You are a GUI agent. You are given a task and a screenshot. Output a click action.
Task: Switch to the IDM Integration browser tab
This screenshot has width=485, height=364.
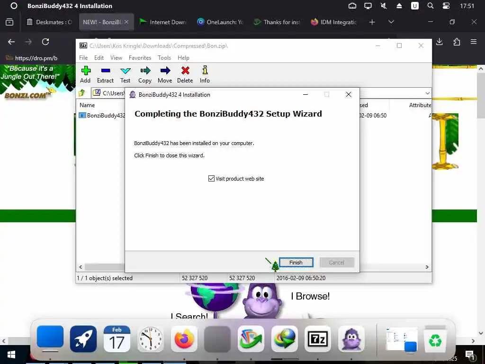(x=334, y=22)
